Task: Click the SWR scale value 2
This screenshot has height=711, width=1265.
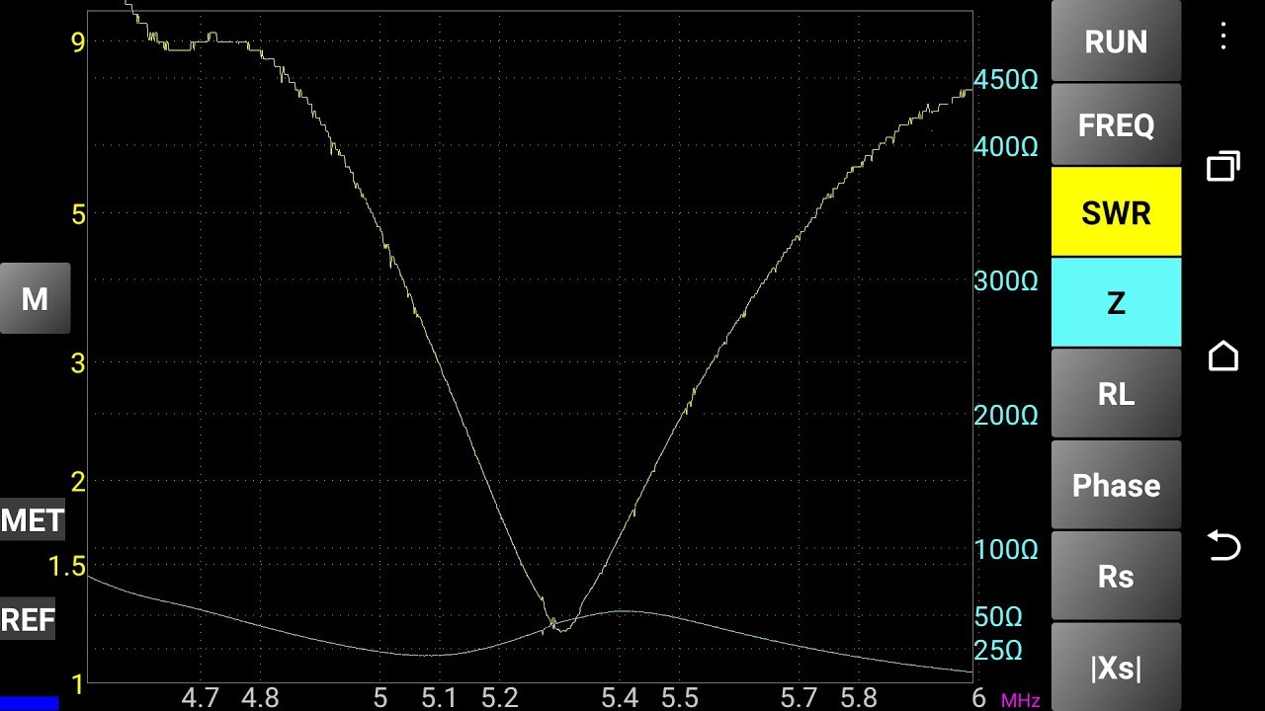Action: click(78, 482)
